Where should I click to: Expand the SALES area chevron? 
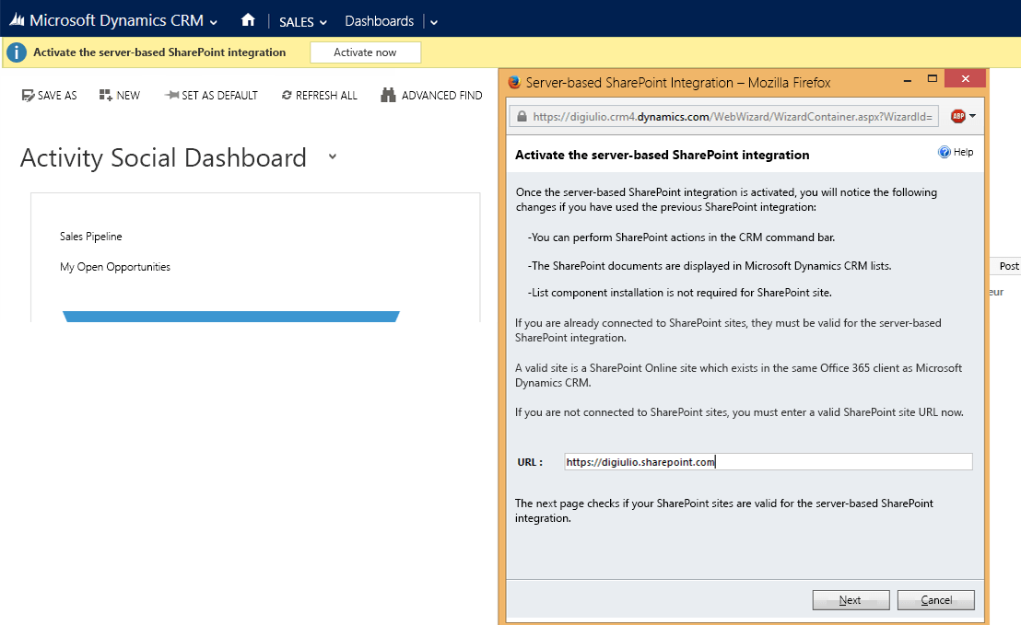point(323,23)
